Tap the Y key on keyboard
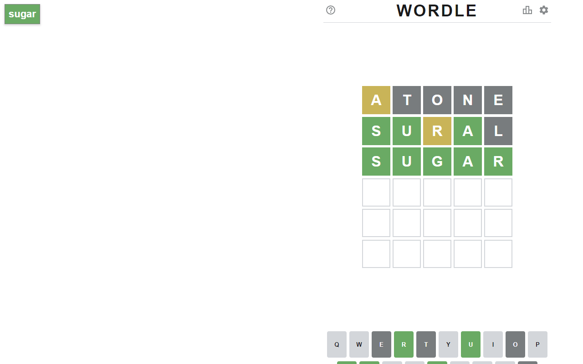Screen dimensions: 583x364 point(449,344)
